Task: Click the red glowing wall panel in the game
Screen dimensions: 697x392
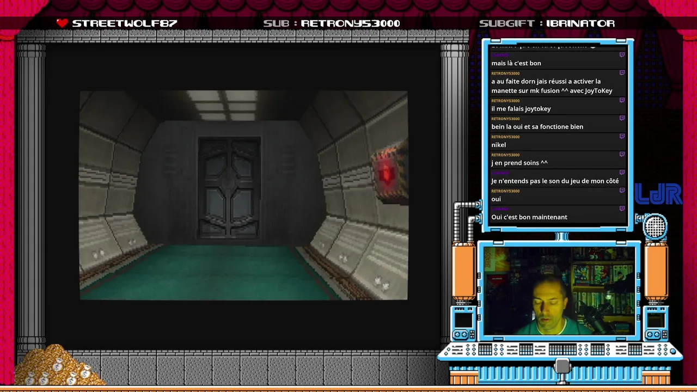Action: pyautogui.click(x=389, y=173)
